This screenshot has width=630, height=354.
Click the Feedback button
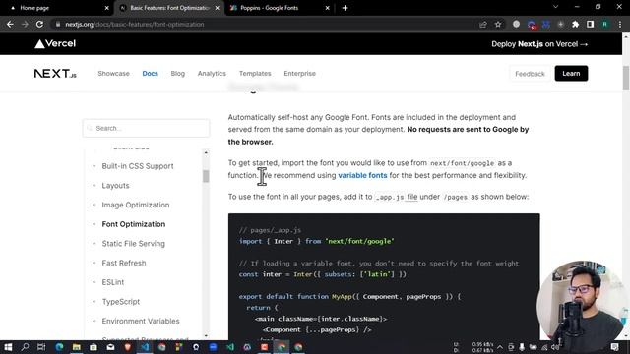tap(530, 74)
